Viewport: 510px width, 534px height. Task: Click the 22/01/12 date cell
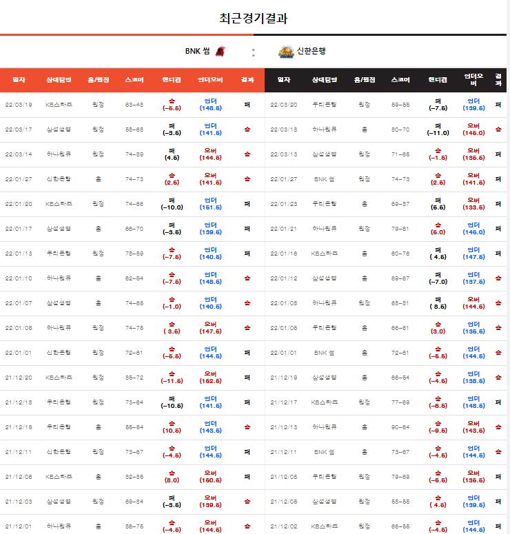pos(284,278)
